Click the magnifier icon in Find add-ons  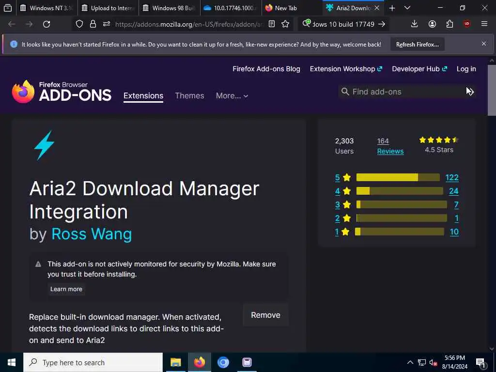(345, 92)
